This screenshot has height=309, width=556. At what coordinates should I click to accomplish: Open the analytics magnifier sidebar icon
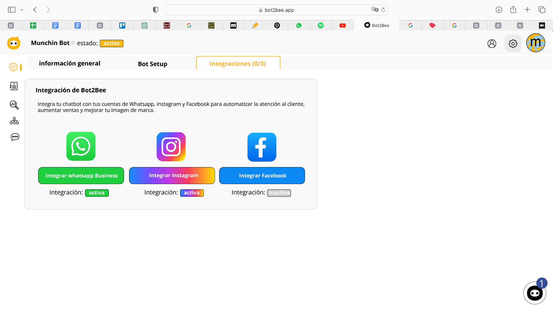14,105
